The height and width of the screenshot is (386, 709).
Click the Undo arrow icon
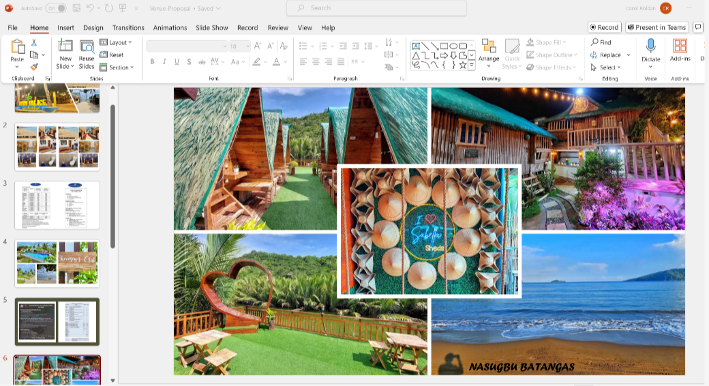91,8
